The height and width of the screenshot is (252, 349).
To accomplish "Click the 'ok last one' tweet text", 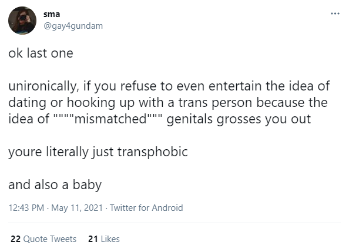I will [x=41, y=53].
